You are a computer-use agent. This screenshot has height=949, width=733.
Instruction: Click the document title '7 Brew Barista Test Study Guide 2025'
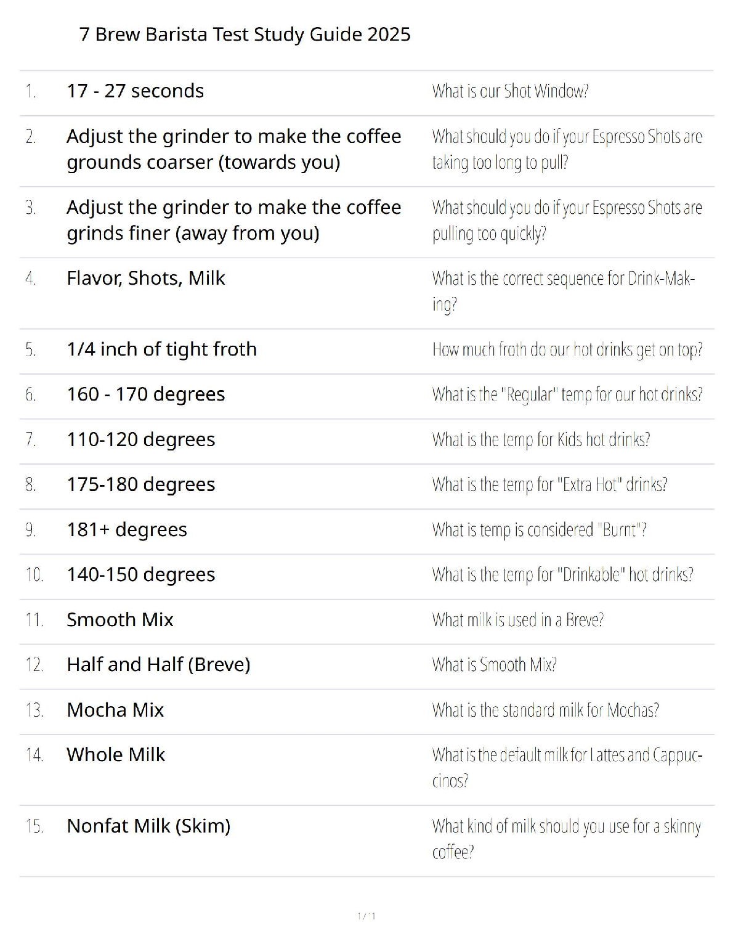pyautogui.click(x=245, y=35)
